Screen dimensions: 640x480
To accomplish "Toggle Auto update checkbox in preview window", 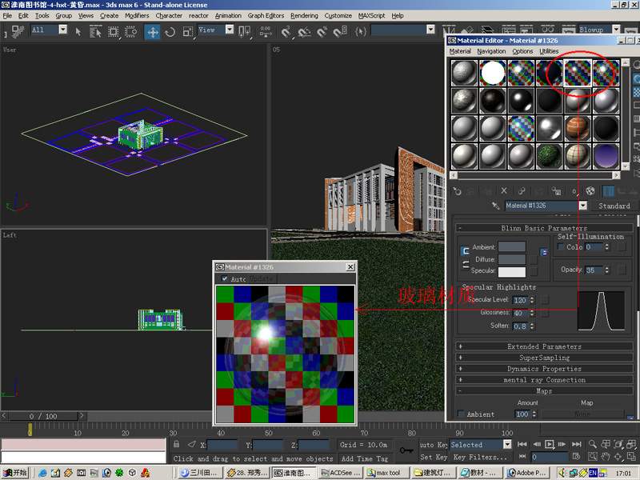I will coord(225,278).
